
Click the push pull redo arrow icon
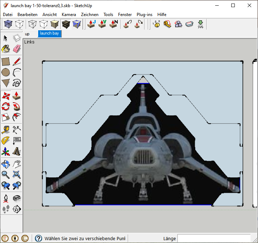point(138,24)
